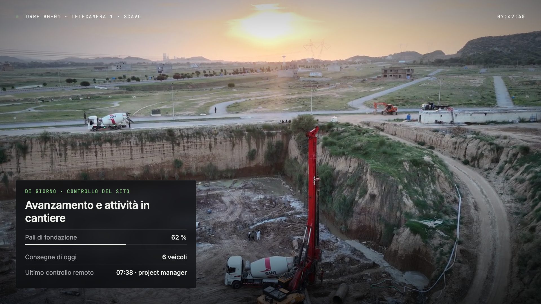Click the green live status dot

[x=17, y=17]
